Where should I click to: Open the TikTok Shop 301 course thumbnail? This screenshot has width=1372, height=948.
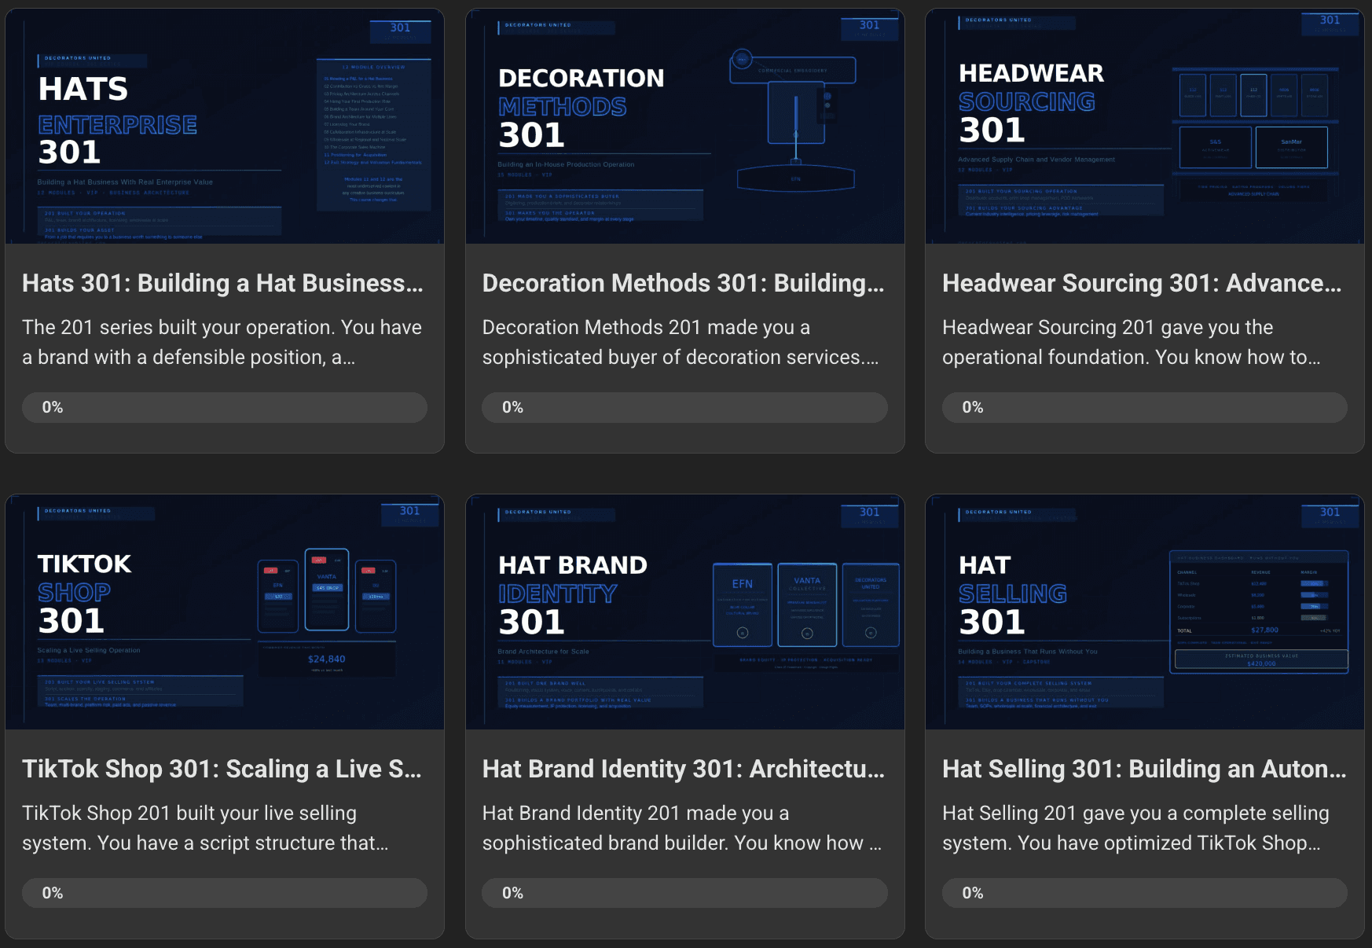coord(225,612)
